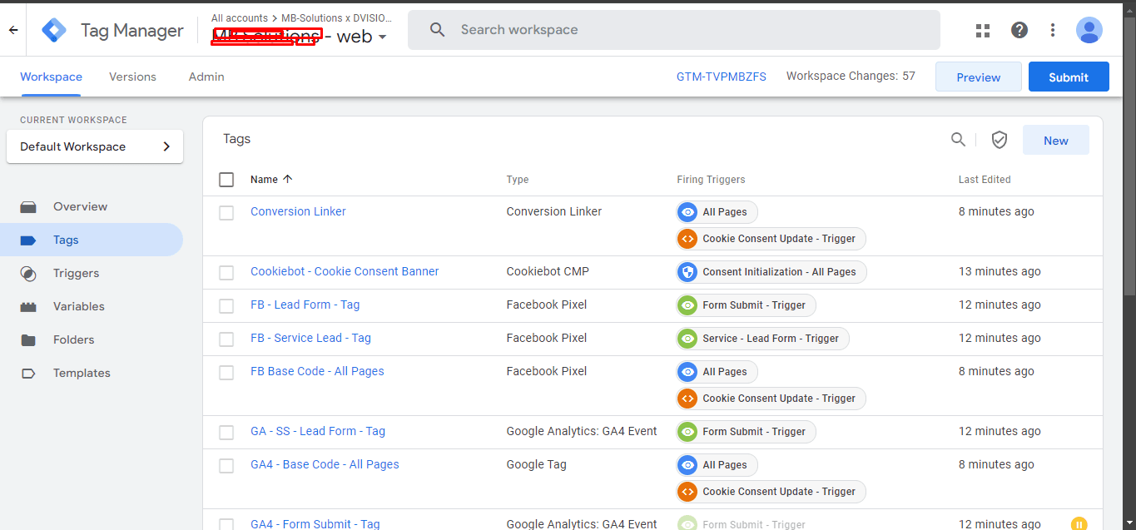Check the GA4 - Form Submit - Tag checkbox
1136x530 pixels.
[x=226, y=524]
